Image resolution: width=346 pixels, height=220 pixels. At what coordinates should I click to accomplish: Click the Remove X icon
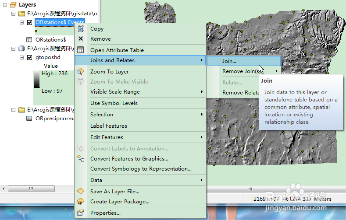pyautogui.click(x=81, y=39)
